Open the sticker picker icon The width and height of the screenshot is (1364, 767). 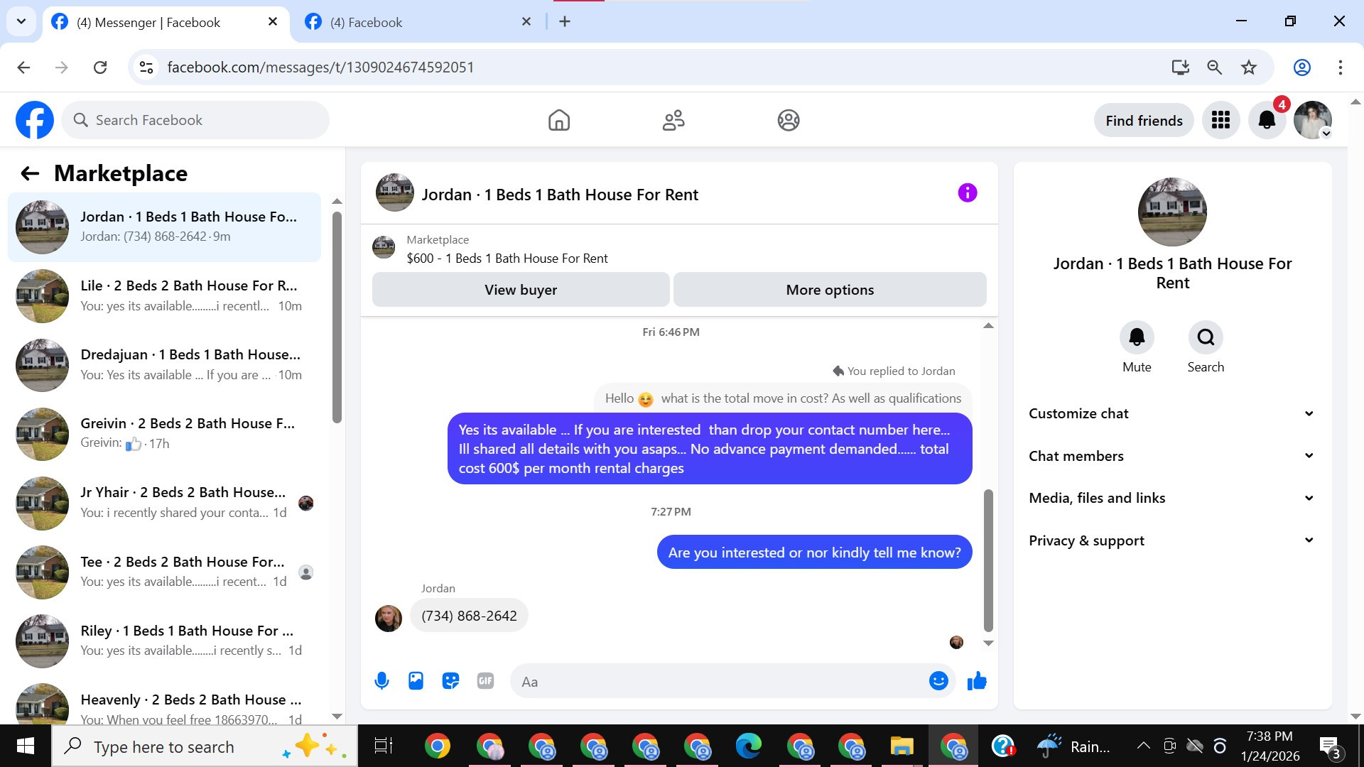(x=450, y=681)
